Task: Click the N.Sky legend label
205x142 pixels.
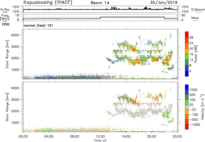Action: [x=5, y=9]
